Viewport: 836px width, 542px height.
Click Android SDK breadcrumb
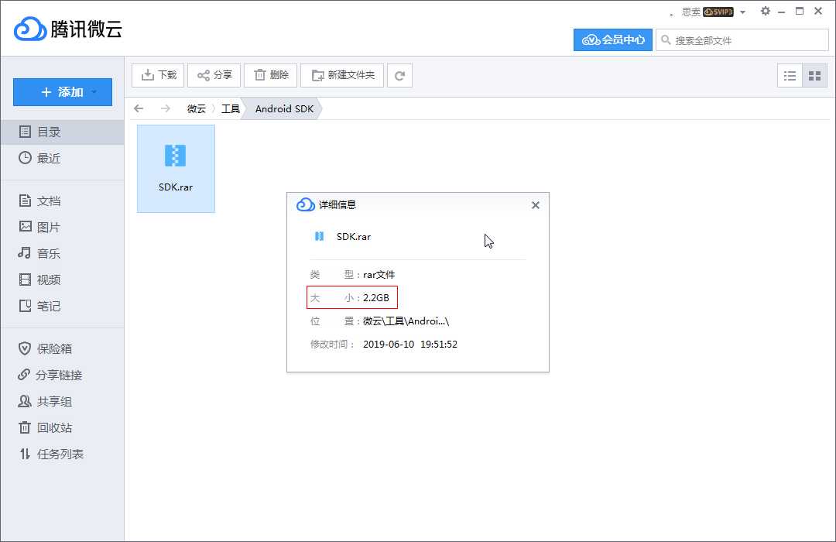(284, 109)
